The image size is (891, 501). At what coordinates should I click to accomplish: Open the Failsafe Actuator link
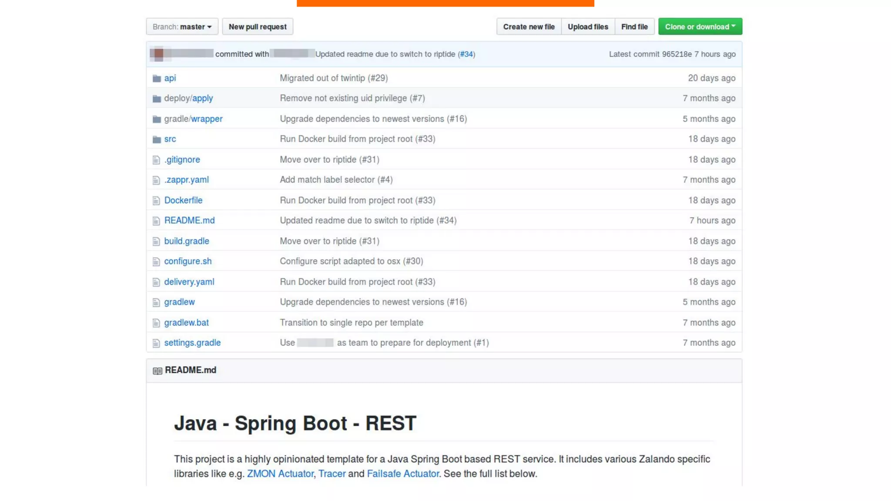402,474
